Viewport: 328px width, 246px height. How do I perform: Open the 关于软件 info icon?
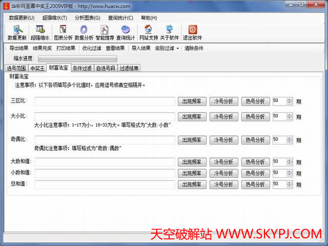pos(169,33)
